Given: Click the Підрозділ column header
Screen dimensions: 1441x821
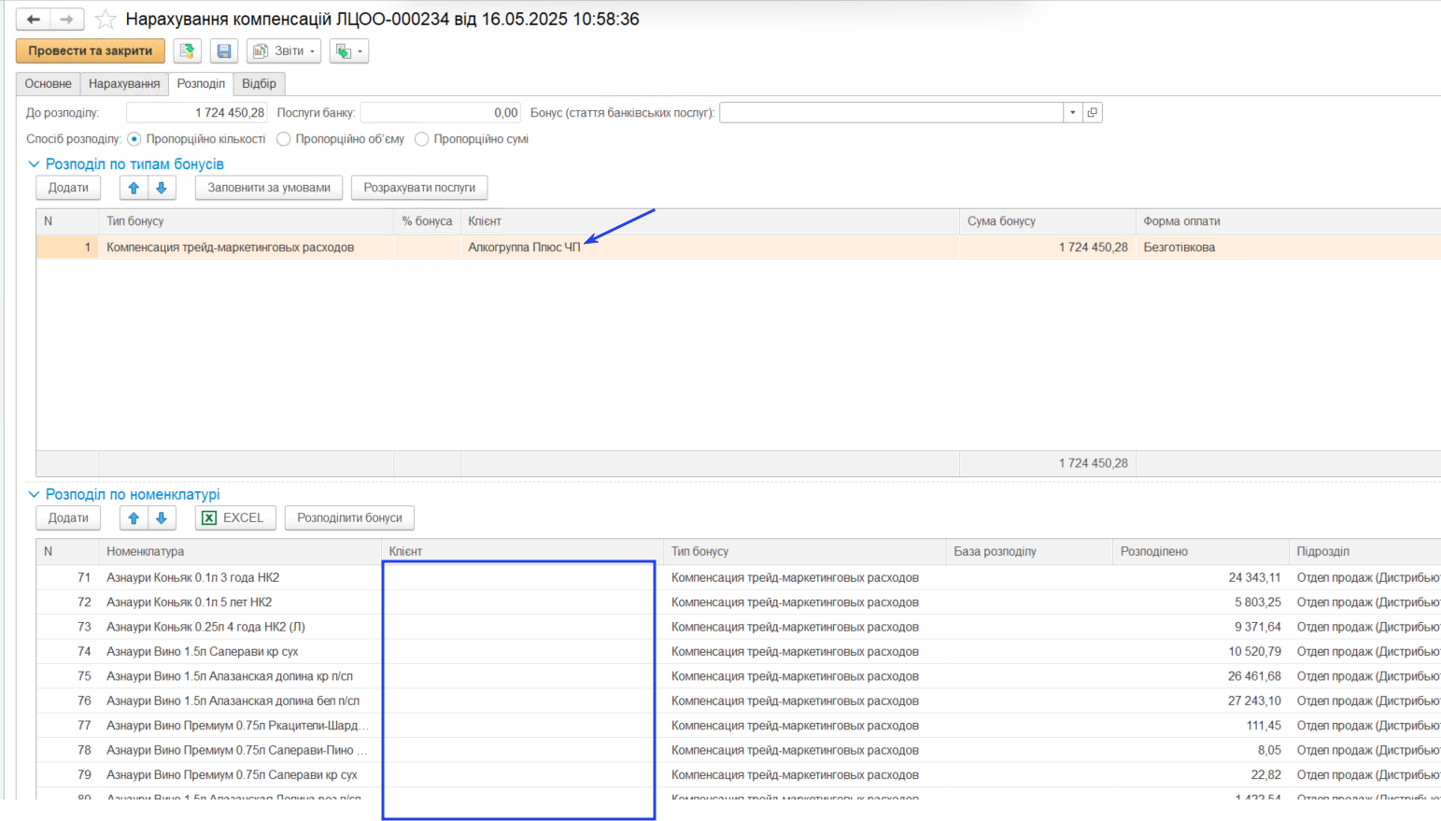Looking at the screenshot, I should point(1364,551).
